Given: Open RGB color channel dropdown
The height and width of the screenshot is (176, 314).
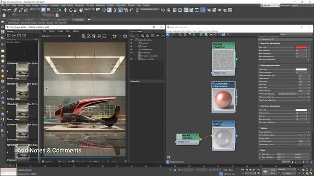Looking at the screenshot, I should coord(54,36).
